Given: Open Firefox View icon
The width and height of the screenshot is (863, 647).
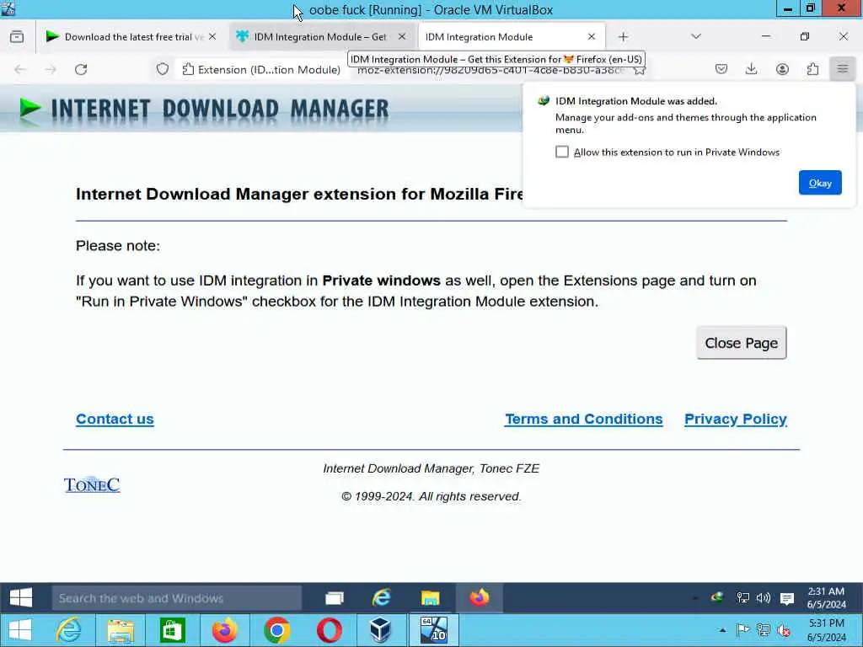Looking at the screenshot, I should click(x=17, y=37).
